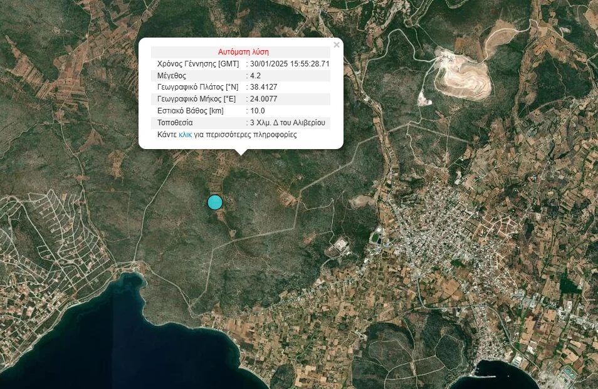Open the 'κλικ' more information link
Viewport: 598px width, 389px height.
(x=185, y=135)
